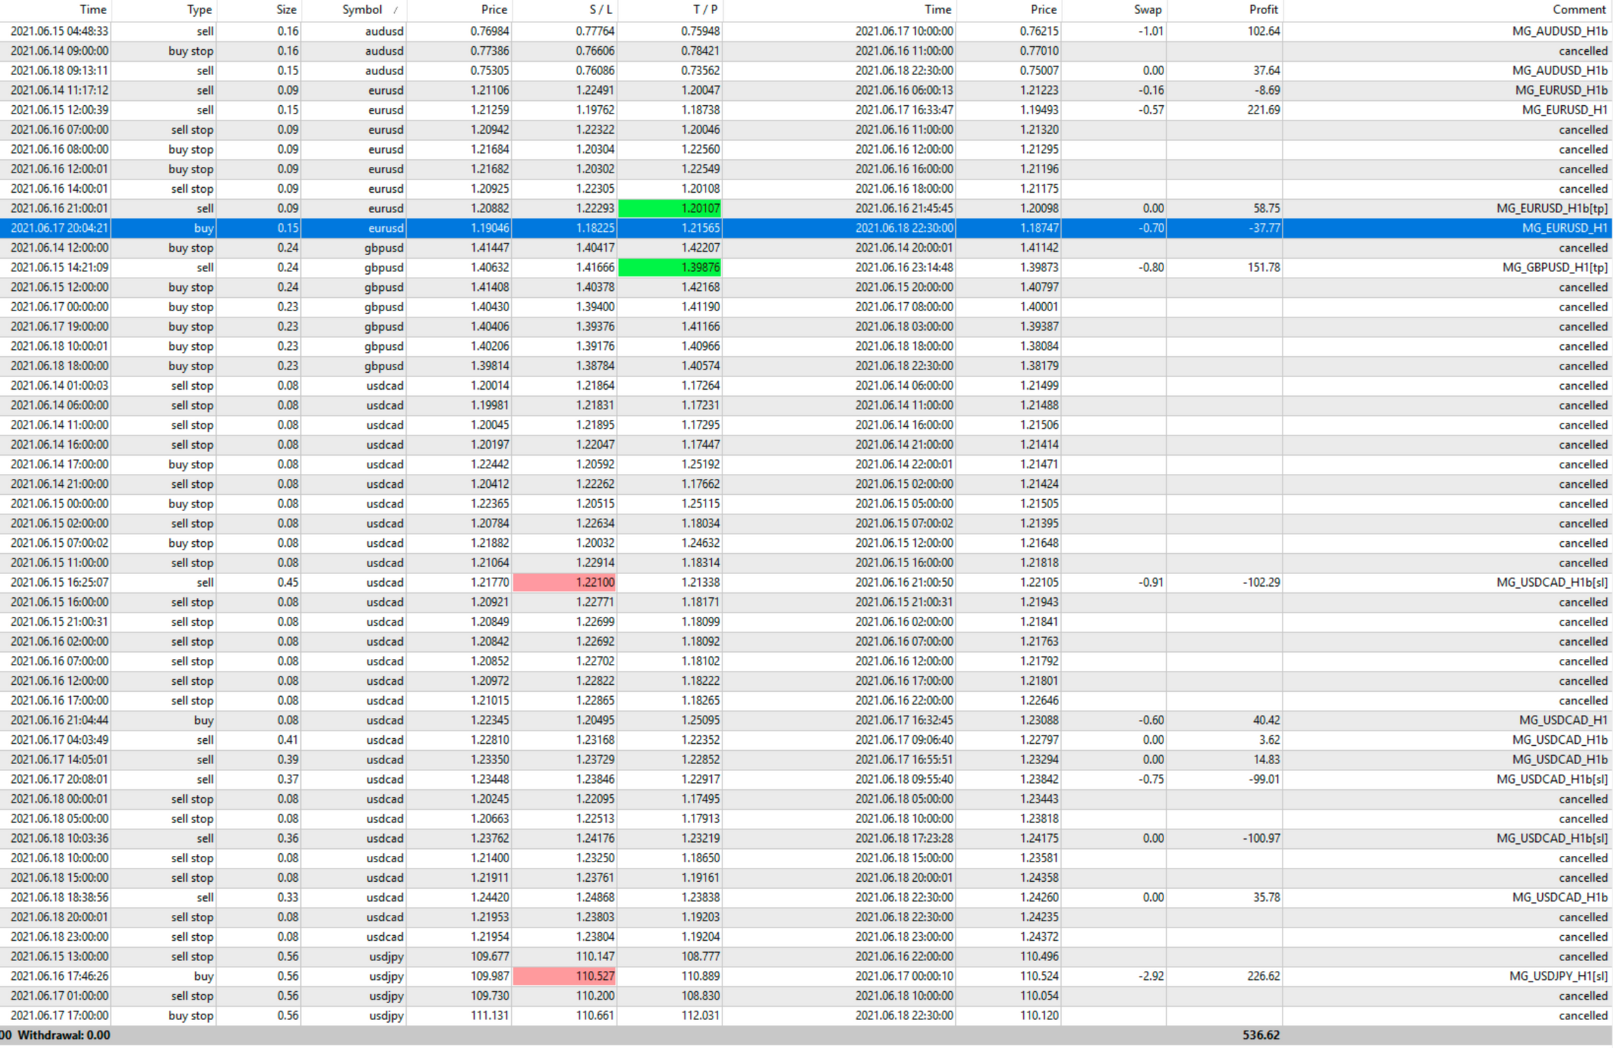The image size is (1613, 1048).
Task: Sort by the Profit column header
Action: (1262, 10)
